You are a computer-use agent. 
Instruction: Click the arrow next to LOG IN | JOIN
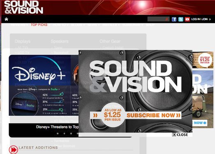click(210, 19)
